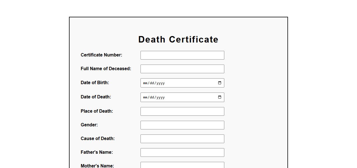Focus the Full Name of Deceased field

182,69
